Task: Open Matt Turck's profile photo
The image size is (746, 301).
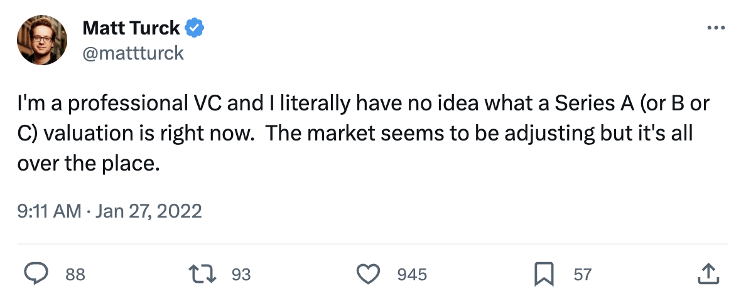Action: [43, 40]
